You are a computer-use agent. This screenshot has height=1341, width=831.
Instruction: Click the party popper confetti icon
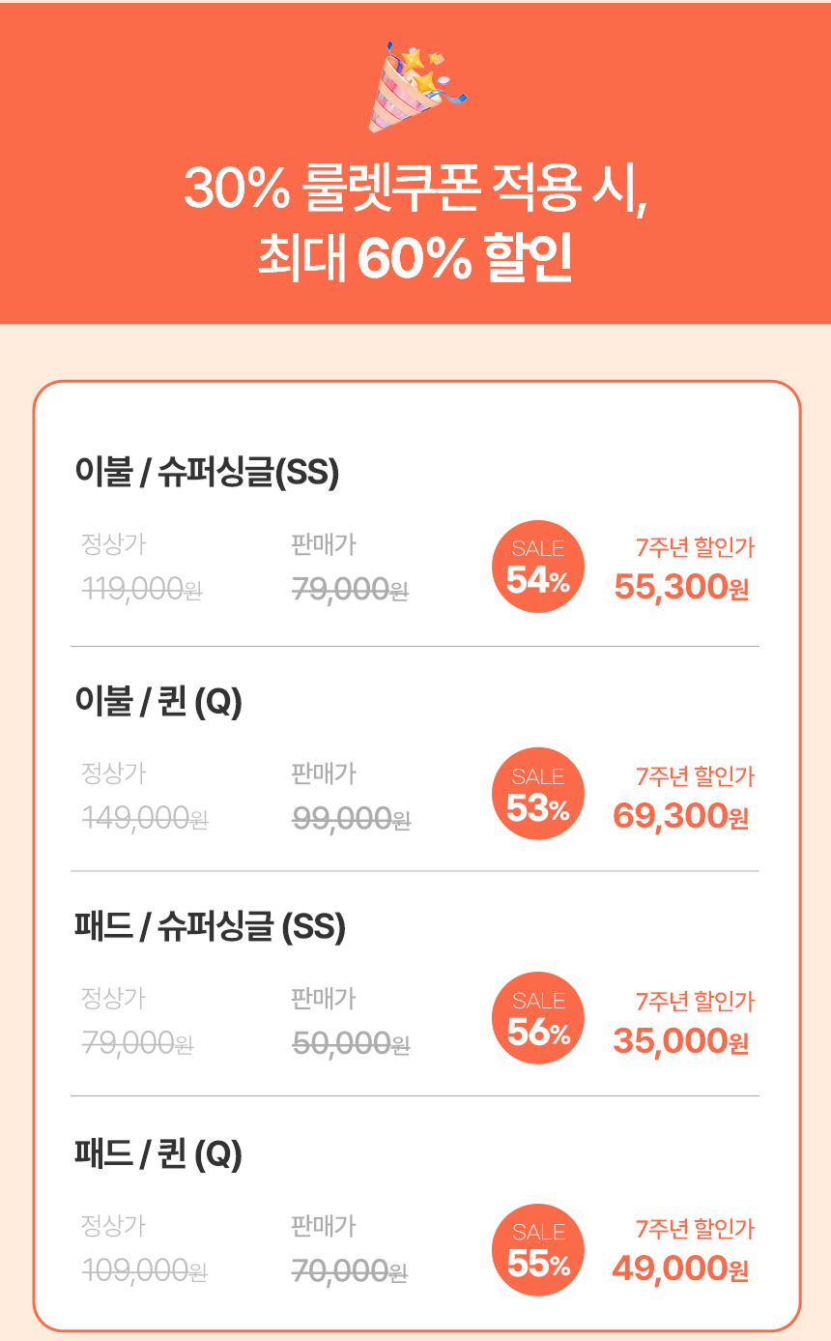pyautogui.click(x=415, y=85)
